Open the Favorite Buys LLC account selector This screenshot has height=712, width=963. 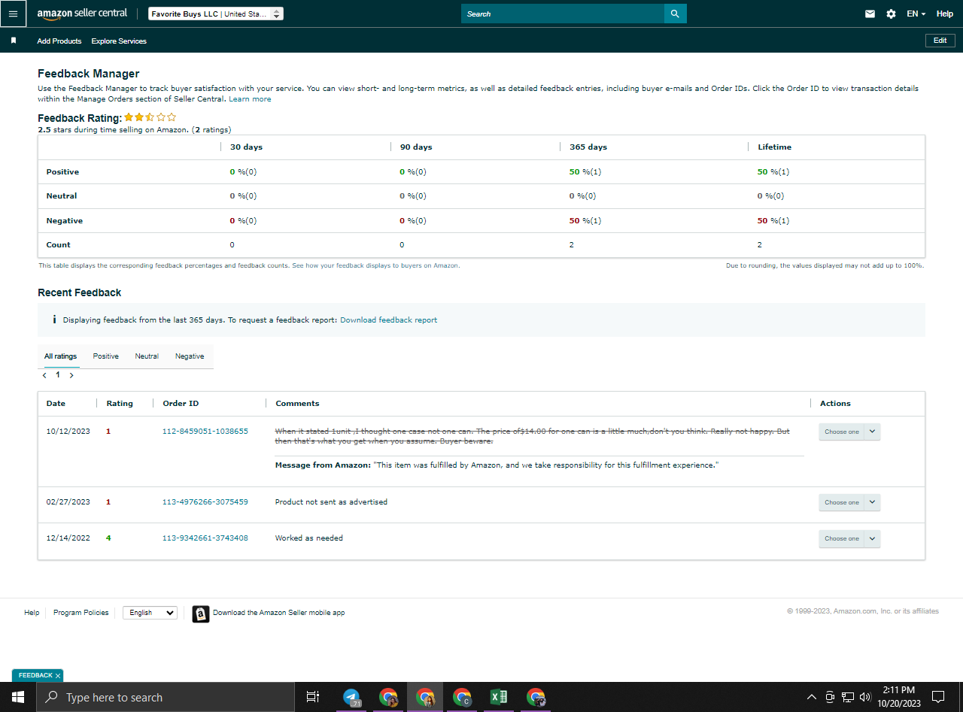[x=215, y=14]
